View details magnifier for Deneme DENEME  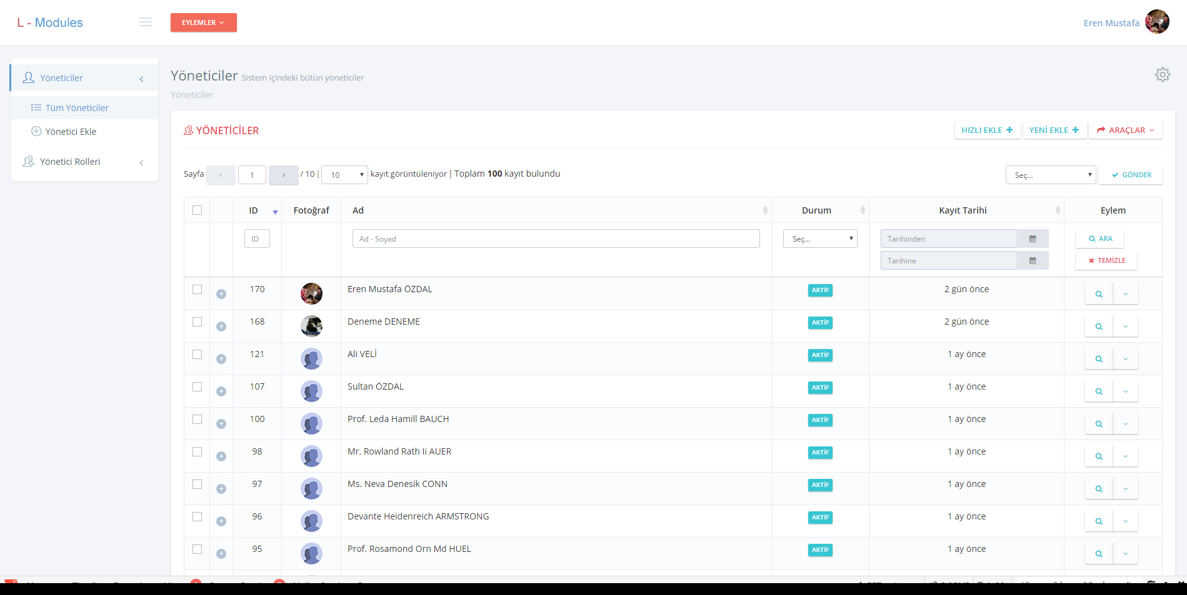coord(1099,327)
